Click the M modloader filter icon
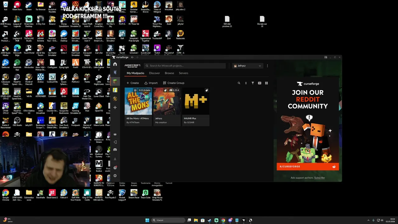This screenshot has width=398, height=224. [x=260, y=83]
